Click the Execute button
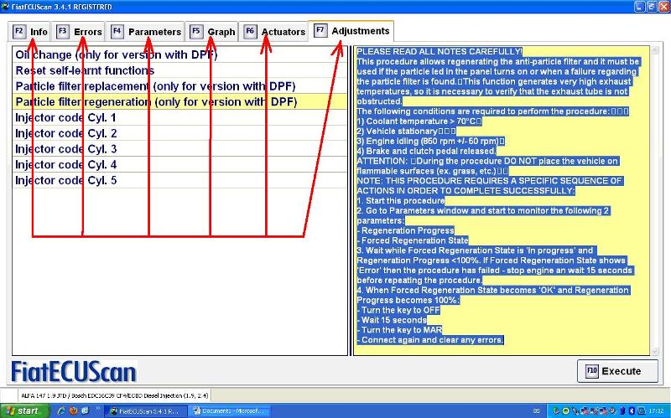This screenshot has width=671, height=418. pyautogui.click(x=617, y=371)
